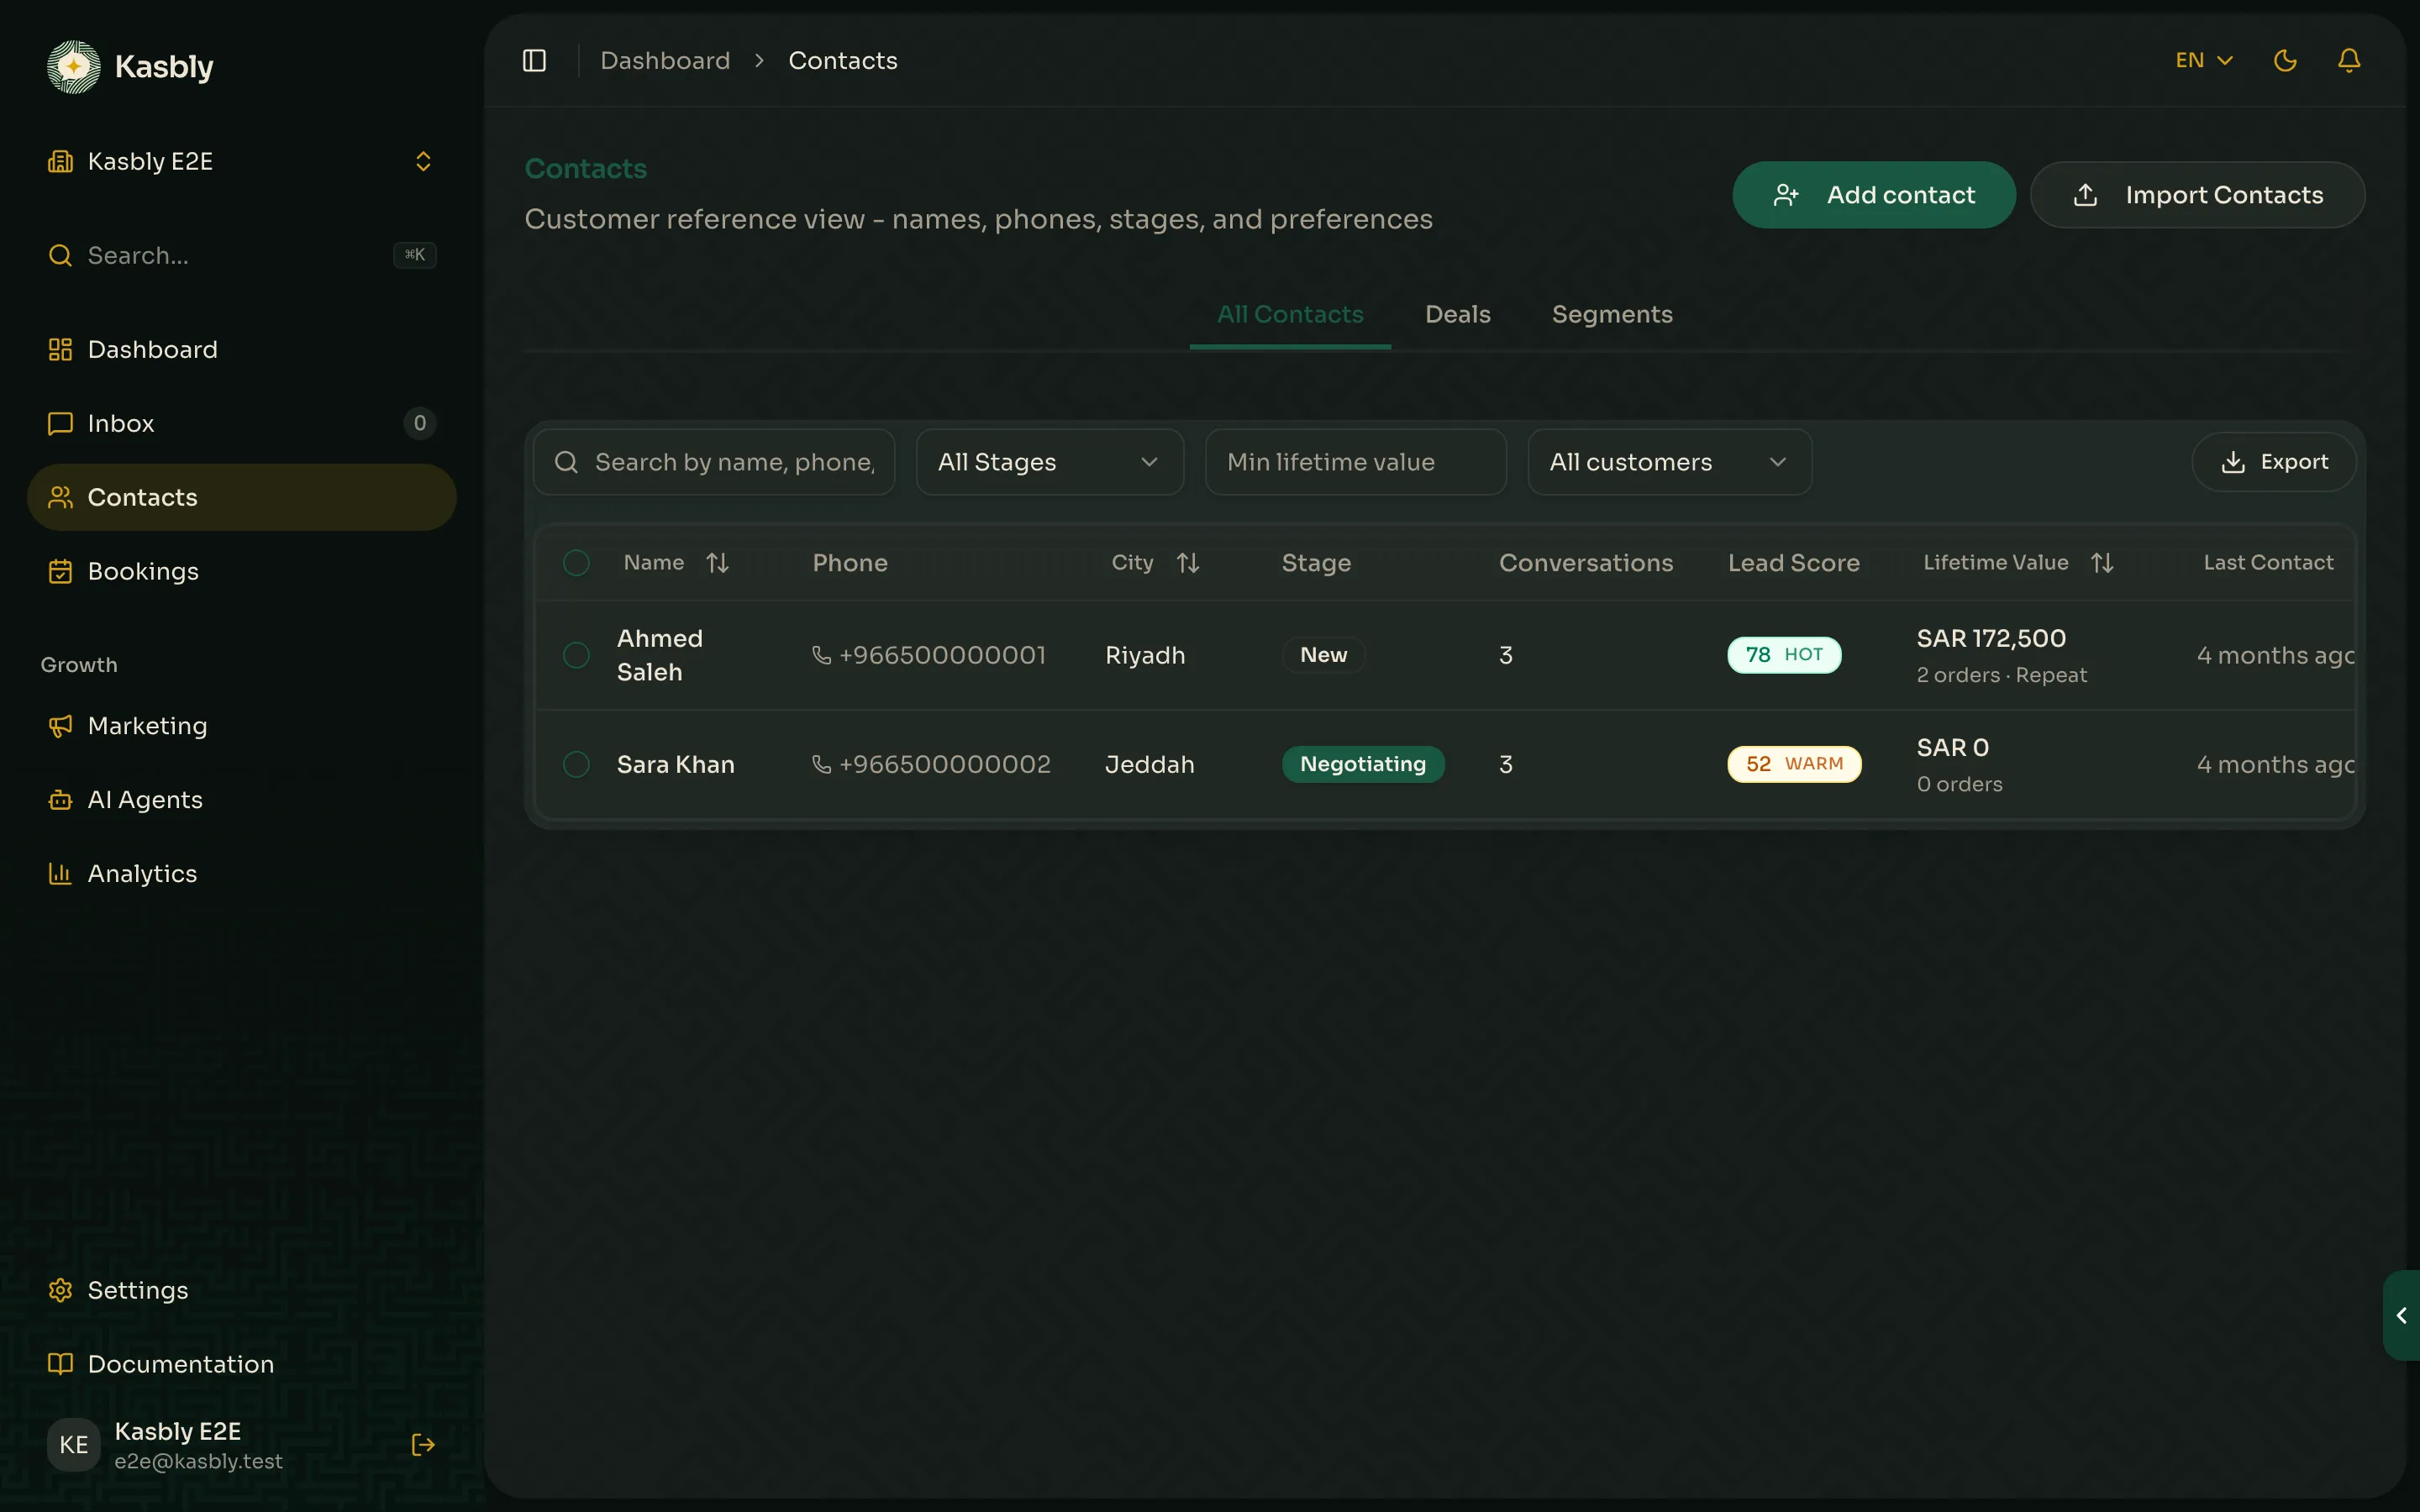Click the Export button
Image resolution: width=2420 pixels, height=1512 pixels.
click(2273, 462)
